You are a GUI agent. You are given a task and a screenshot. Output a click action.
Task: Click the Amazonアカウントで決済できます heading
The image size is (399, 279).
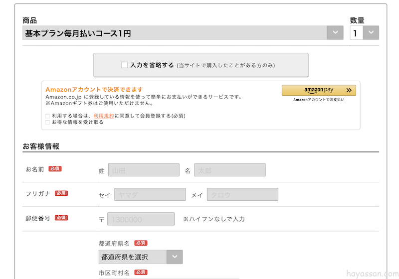point(94,90)
